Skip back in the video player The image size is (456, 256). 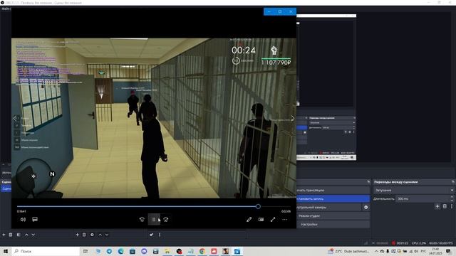(x=142, y=220)
